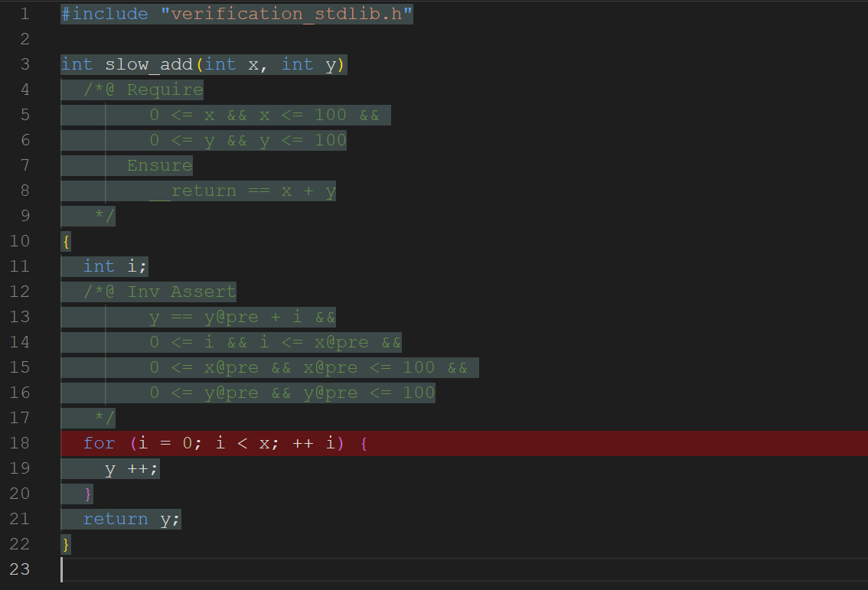Click the y ++; statement in loop

coord(132,468)
